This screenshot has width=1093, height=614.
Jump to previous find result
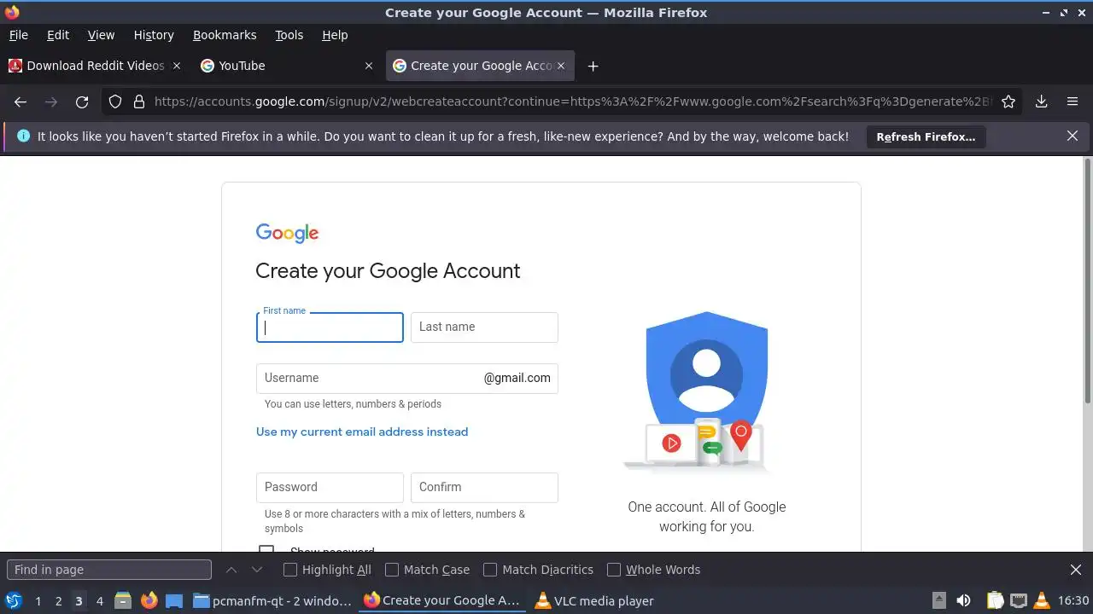coord(231,570)
